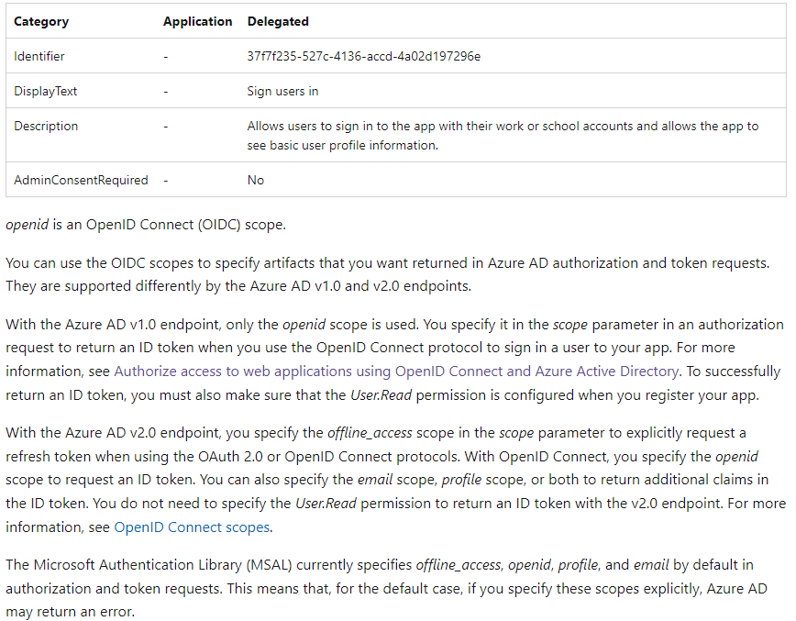This screenshot has width=796, height=621.
Task: Select the 'Sign users in' cell
Action: tap(282, 91)
